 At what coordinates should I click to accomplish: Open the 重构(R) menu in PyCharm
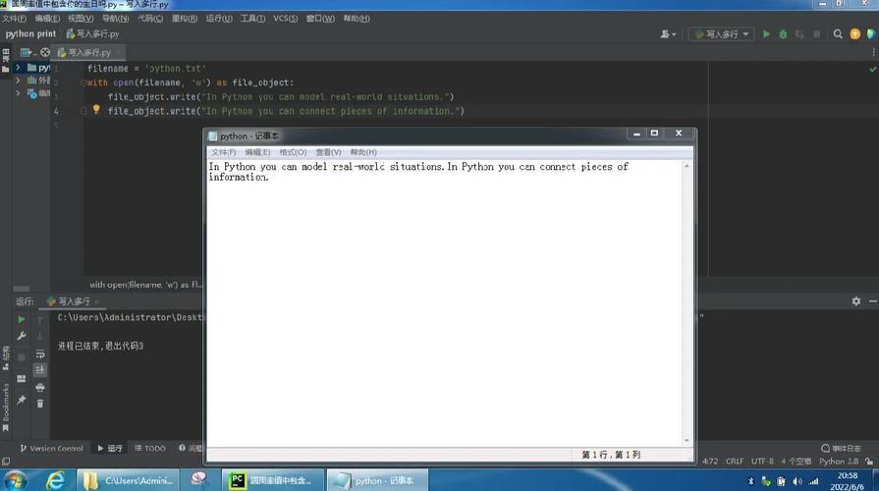click(x=184, y=19)
